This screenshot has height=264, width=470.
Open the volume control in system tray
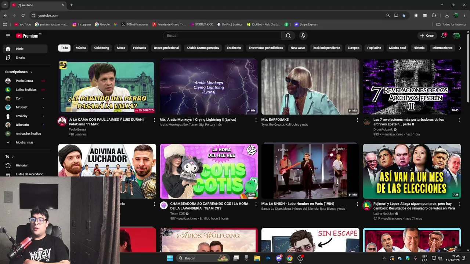click(440, 258)
